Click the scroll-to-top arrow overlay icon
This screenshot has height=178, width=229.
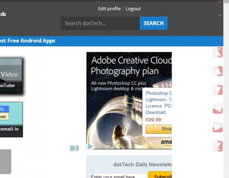coord(218,52)
